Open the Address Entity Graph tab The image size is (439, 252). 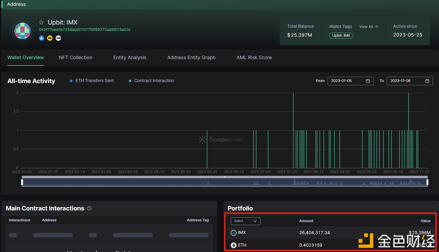tap(191, 58)
